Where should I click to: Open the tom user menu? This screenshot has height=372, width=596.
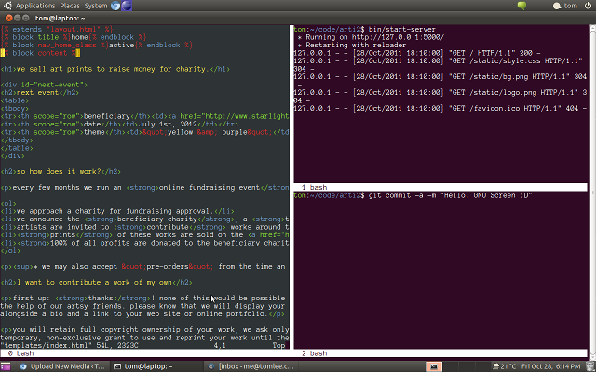[x=565, y=6]
